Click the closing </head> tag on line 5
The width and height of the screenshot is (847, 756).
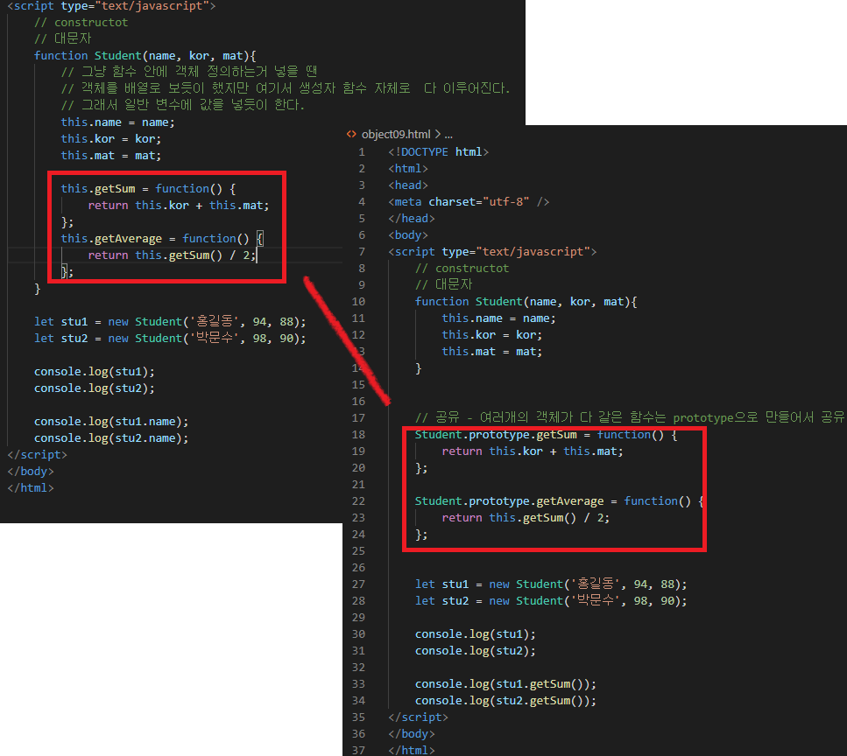[x=412, y=219]
